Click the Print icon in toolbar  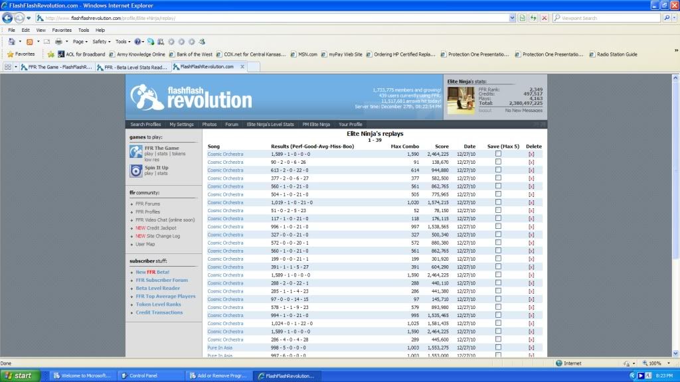[x=58, y=42]
